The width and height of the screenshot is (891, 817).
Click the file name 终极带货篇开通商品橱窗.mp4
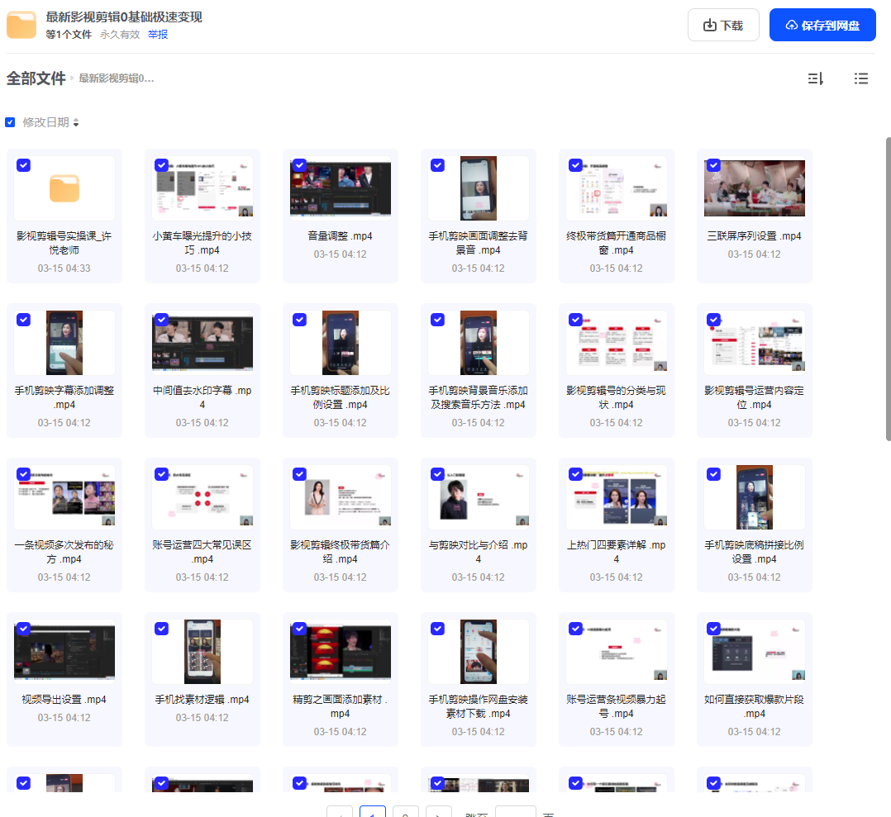coord(616,243)
